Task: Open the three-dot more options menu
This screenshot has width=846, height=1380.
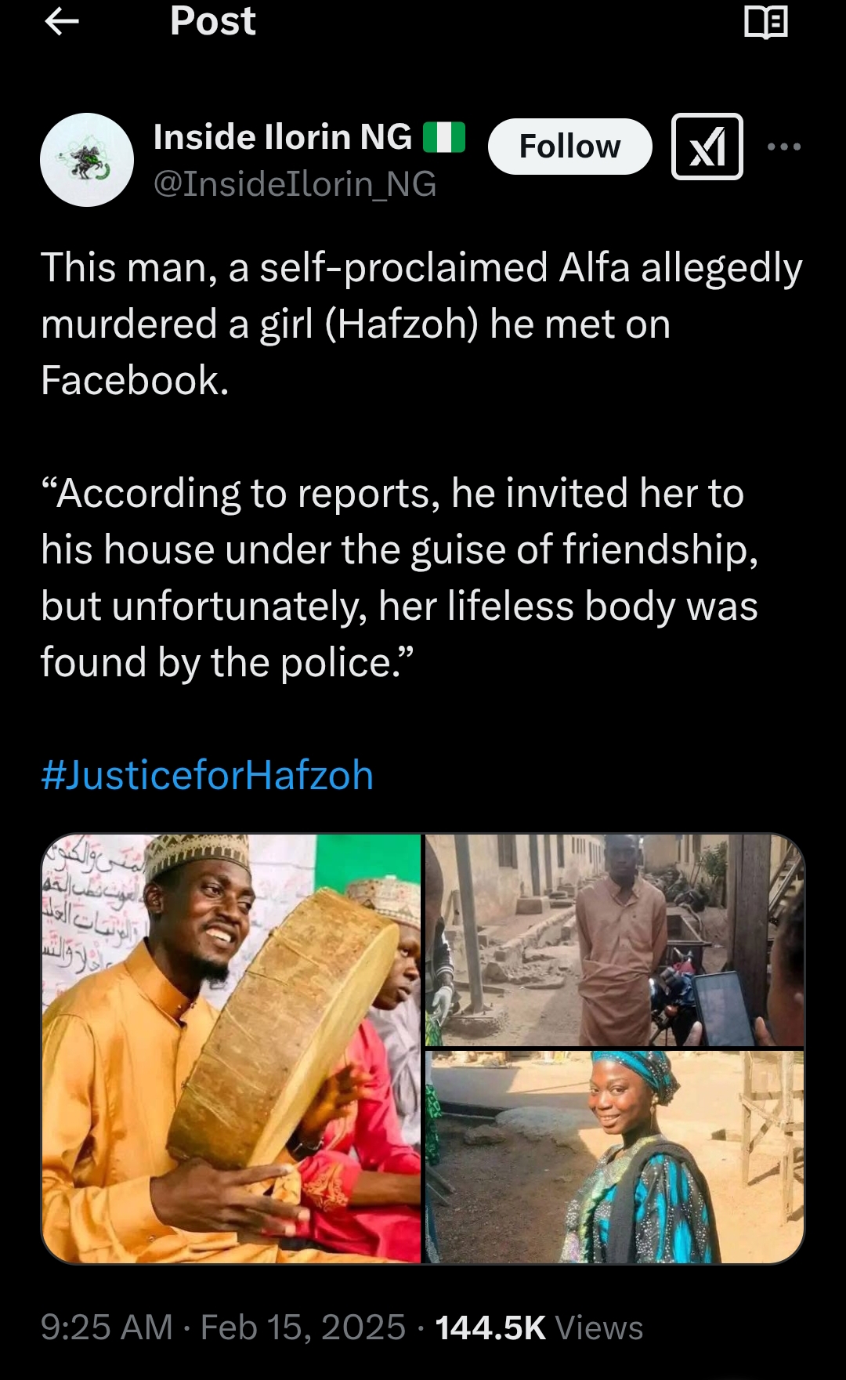Action: 784,147
